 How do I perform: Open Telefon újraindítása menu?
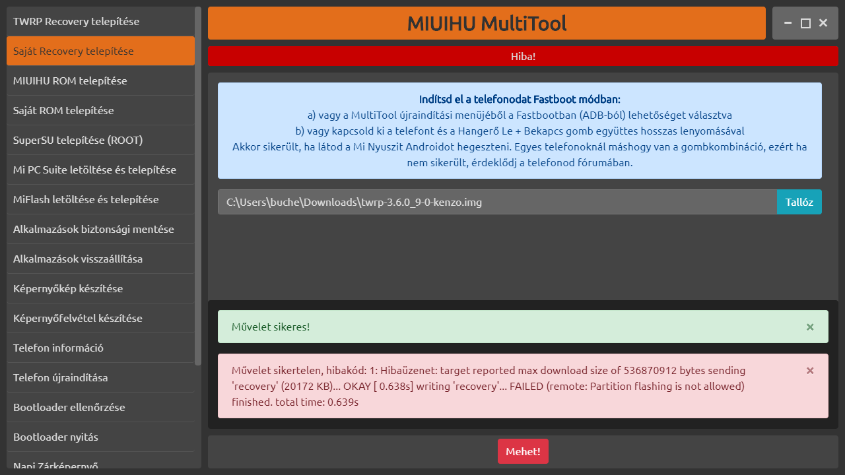tap(100, 377)
